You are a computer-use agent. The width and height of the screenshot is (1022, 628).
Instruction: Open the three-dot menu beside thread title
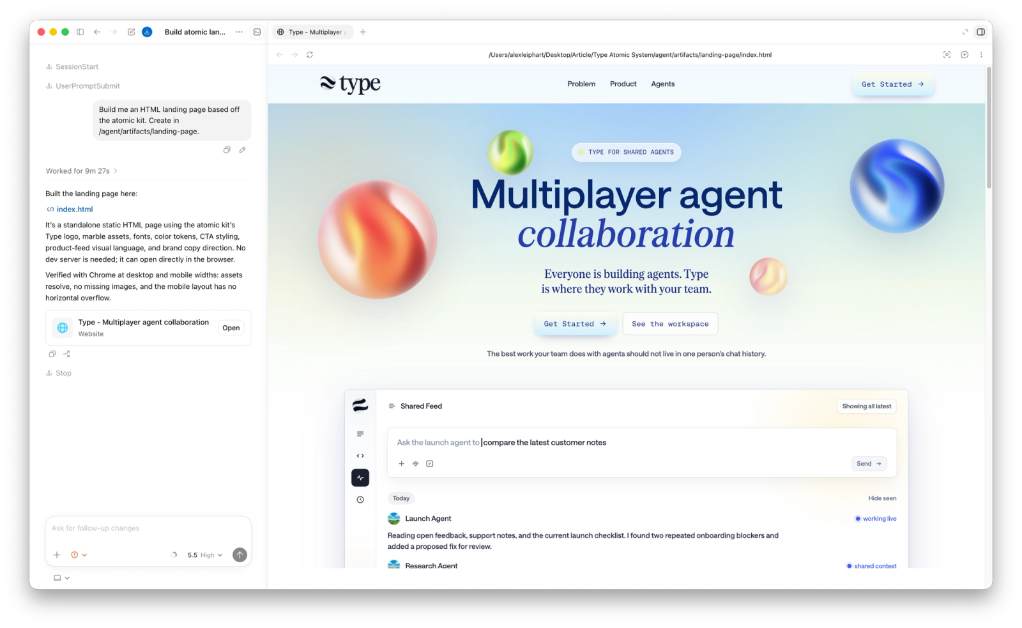click(x=239, y=32)
